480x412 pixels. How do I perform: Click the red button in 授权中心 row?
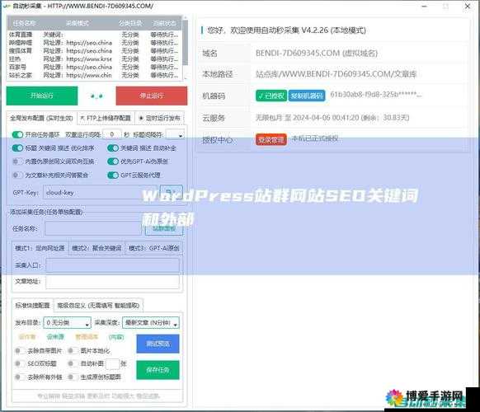coord(271,140)
